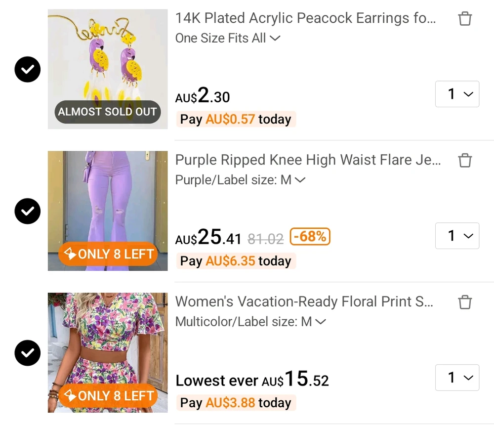
Task: Change quantity of the Purple Flare Jeans
Action: click(457, 236)
